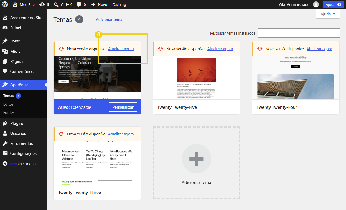Click the Adicionar tema button at top
The width and height of the screenshot is (346, 210).
(x=109, y=19)
